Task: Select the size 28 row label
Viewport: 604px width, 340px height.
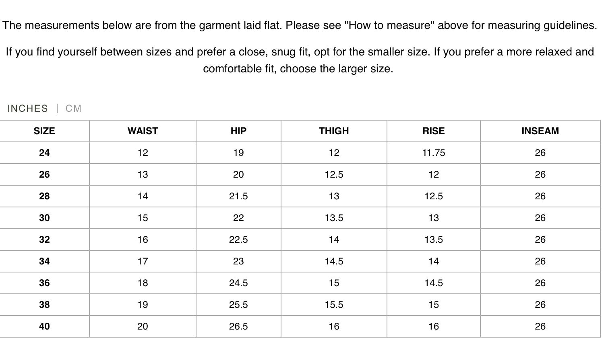Action: 44,196
